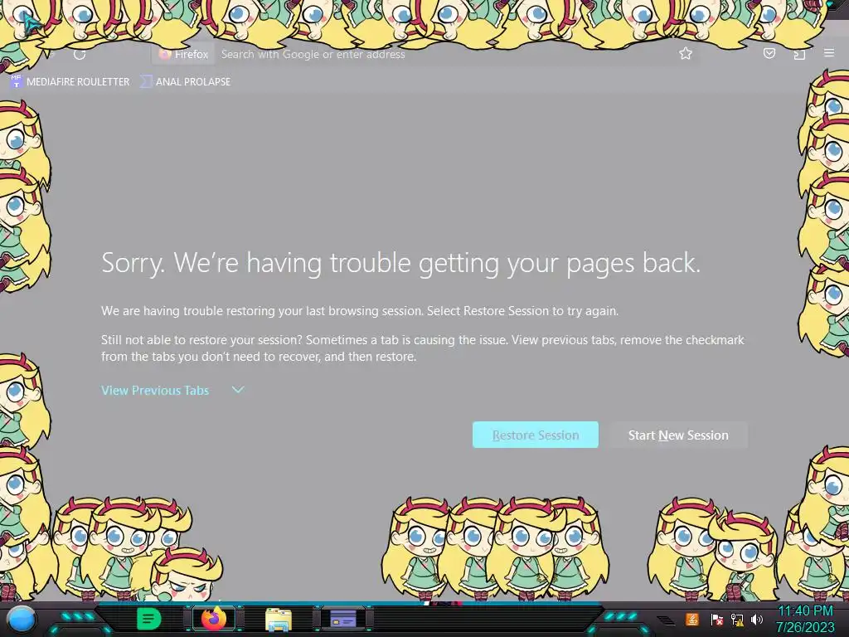Image resolution: width=849 pixels, height=637 pixels.
Task: Open the MEDIAFIRE ROULETTER bookmark
Action: (x=70, y=82)
